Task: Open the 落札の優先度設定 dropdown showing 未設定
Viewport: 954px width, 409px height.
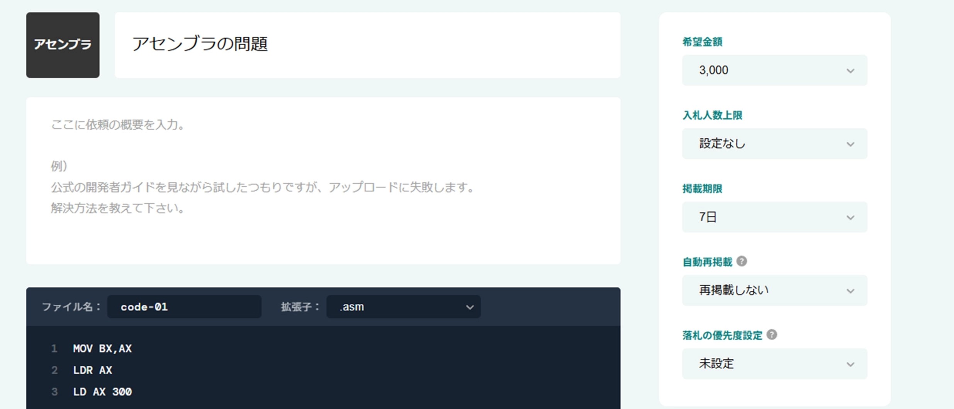Action: [x=774, y=364]
